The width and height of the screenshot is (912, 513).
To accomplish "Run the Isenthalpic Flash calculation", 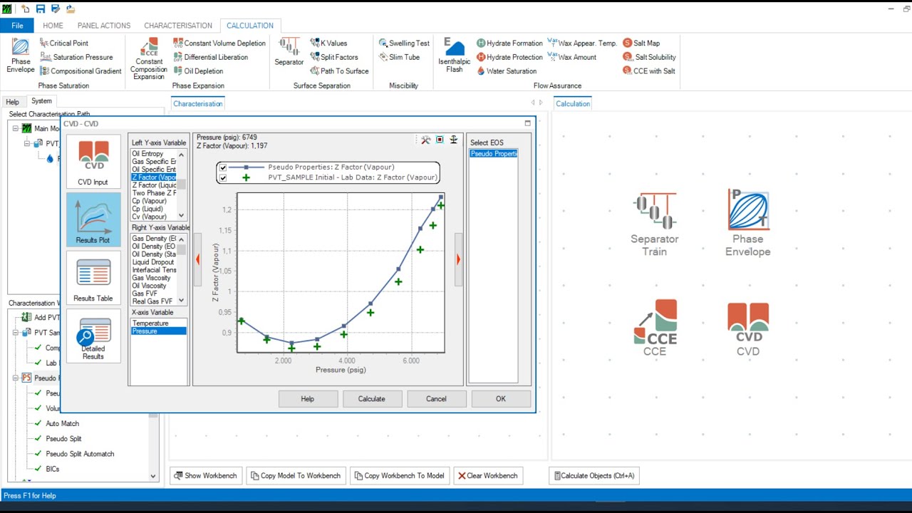I will (x=455, y=56).
